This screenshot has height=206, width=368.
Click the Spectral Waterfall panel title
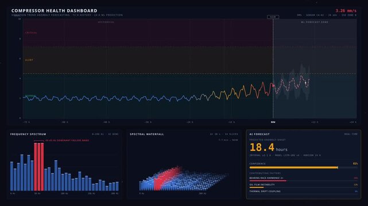[x=147, y=134]
